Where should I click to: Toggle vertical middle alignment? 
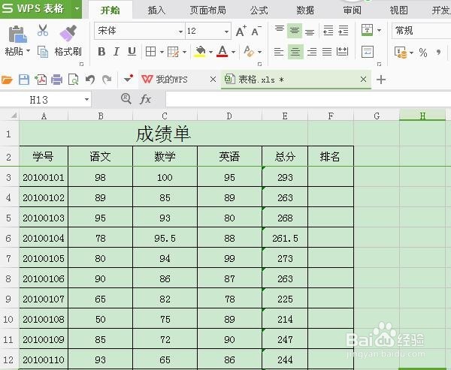coord(295,31)
